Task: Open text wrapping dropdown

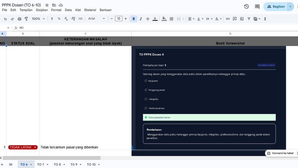Action: (209, 19)
